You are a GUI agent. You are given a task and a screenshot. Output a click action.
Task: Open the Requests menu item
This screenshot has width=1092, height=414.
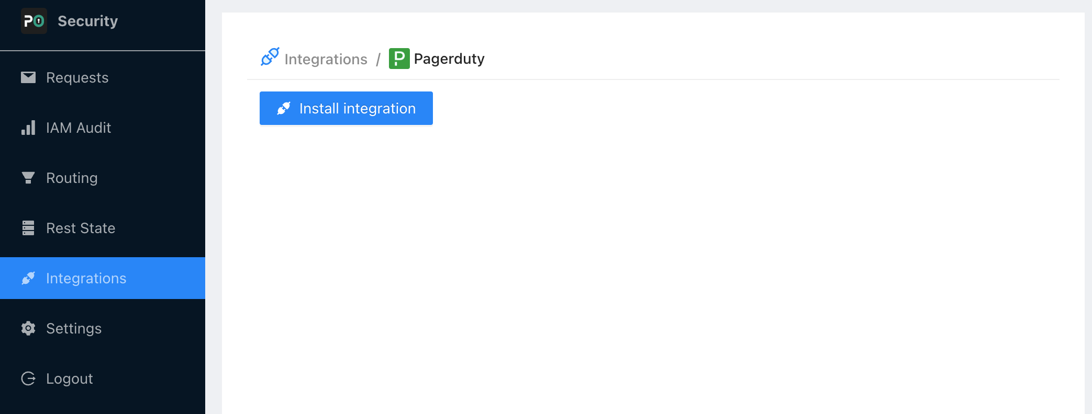coord(77,77)
